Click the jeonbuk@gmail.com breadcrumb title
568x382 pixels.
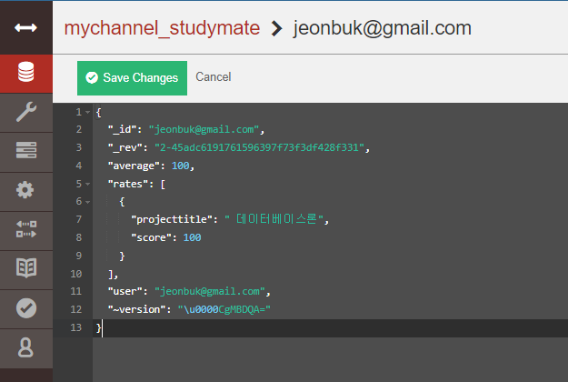pyautogui.click(x=383, y=28)
